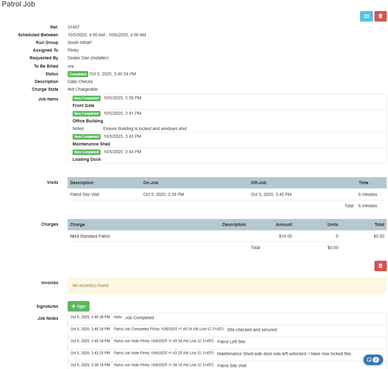Select the Office Building job item
The height and width of the screenshot is (369, 388).
88,121
